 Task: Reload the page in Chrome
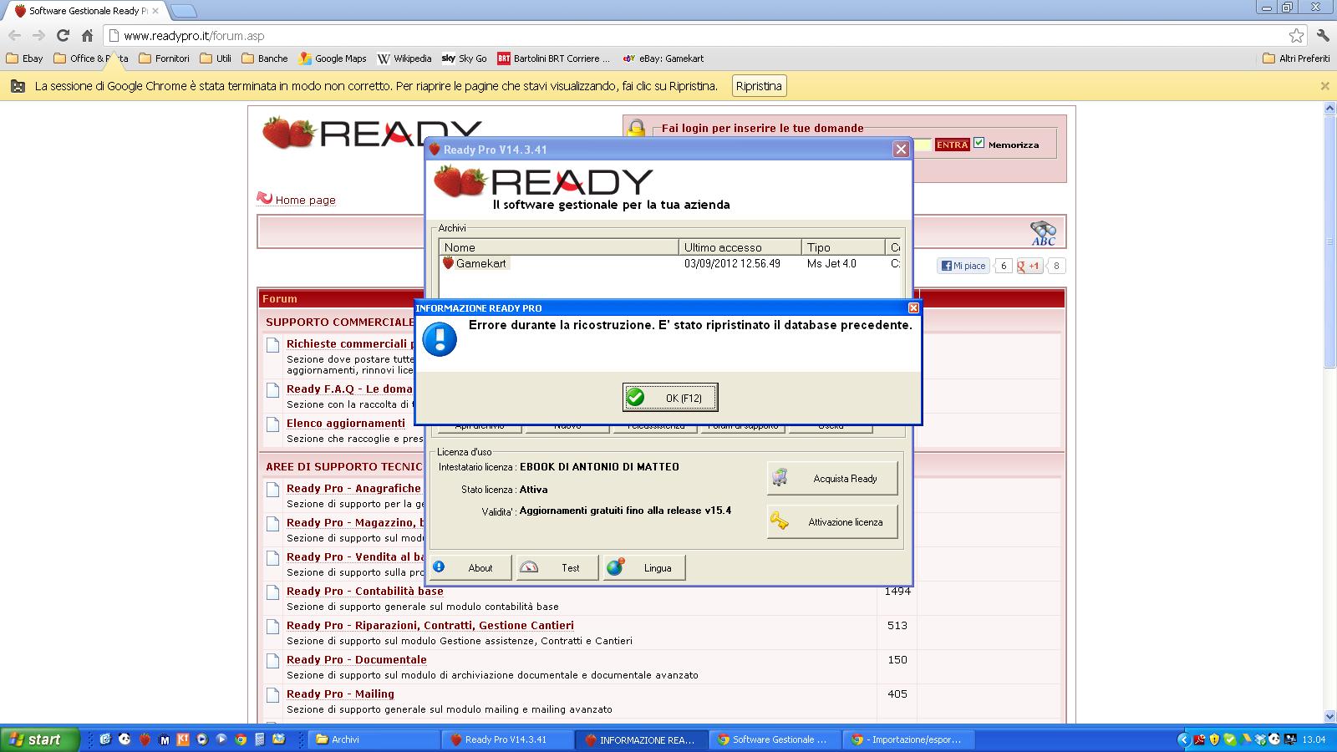(x=63, y=35)
